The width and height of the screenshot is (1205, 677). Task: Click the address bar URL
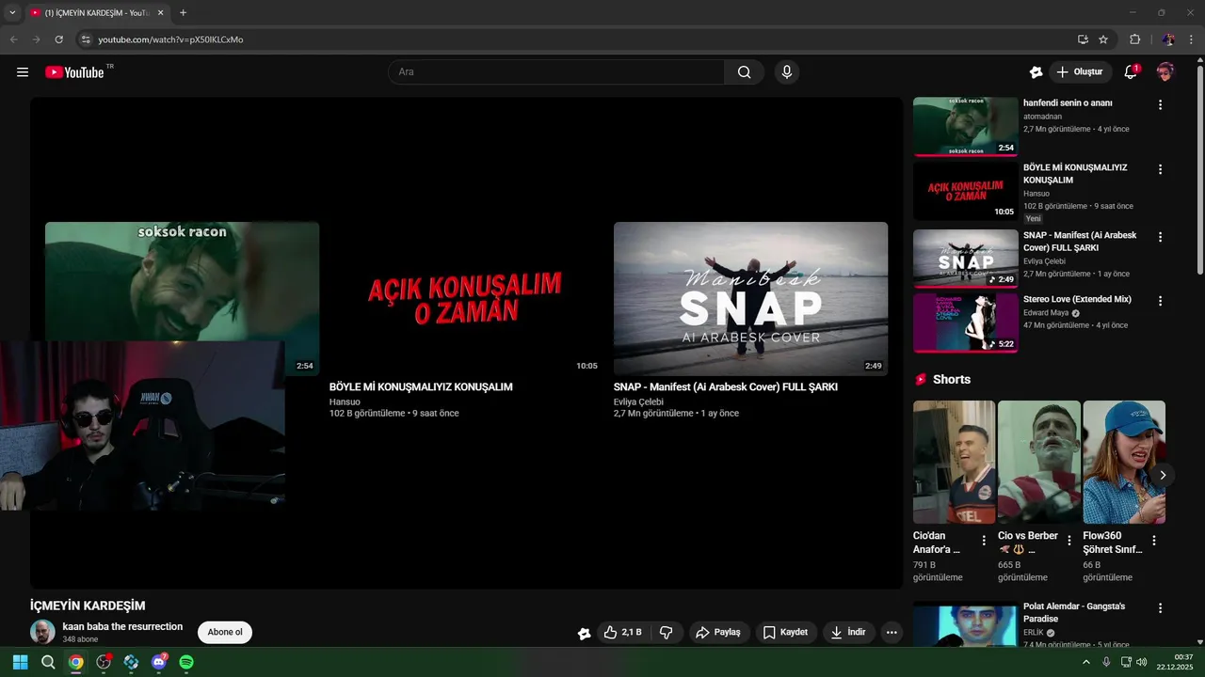170,39
